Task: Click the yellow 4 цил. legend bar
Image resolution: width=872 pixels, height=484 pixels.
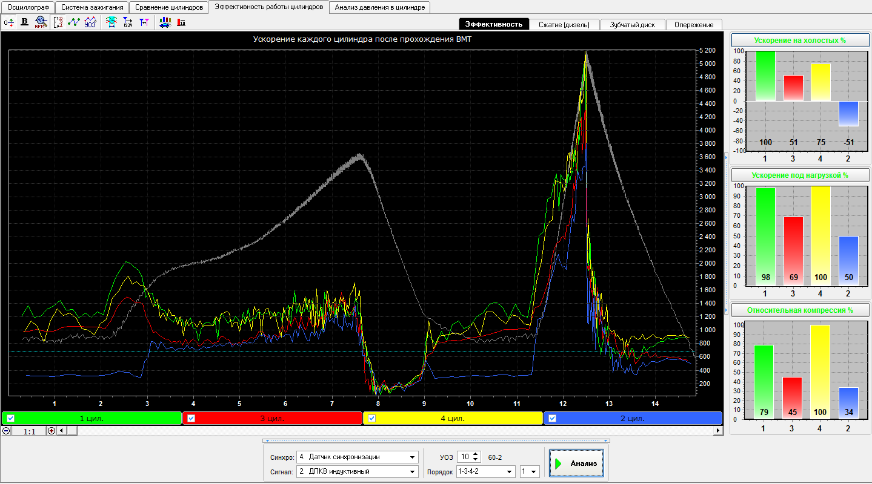Action: click(453, 418)
